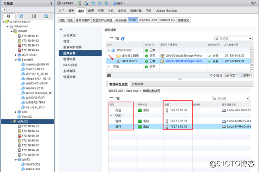Open the 复制 copy dropdown
259x172 pixels.
(x=246, y=75)
